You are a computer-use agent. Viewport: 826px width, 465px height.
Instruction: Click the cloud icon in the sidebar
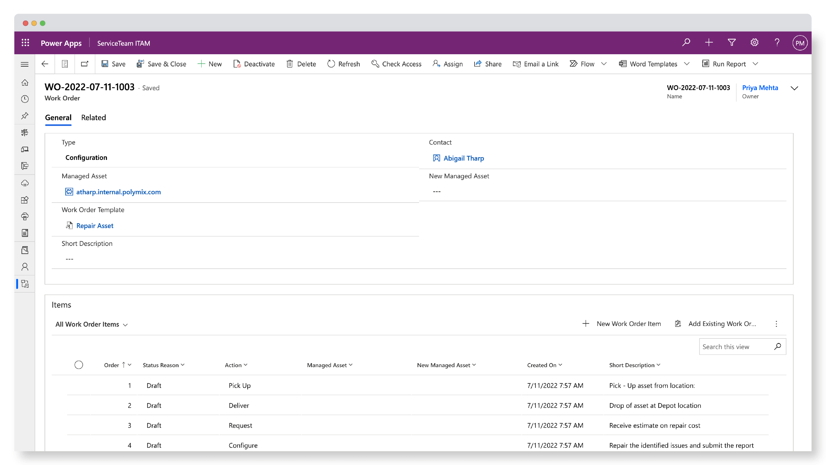click(25, 183)
